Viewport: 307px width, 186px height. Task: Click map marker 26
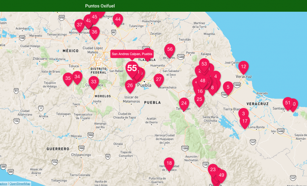click(130, 86)
